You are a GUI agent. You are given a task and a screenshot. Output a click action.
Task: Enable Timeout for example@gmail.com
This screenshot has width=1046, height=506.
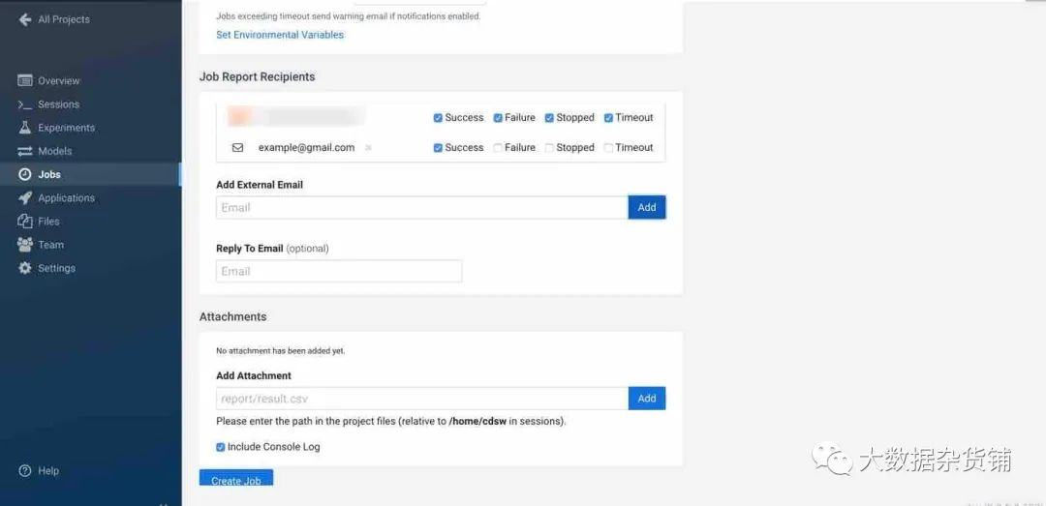pyautogui.click(x=608, y=148)
